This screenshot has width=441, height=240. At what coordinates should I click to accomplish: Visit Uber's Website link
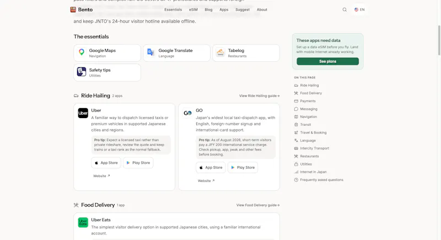click(101, 176)
